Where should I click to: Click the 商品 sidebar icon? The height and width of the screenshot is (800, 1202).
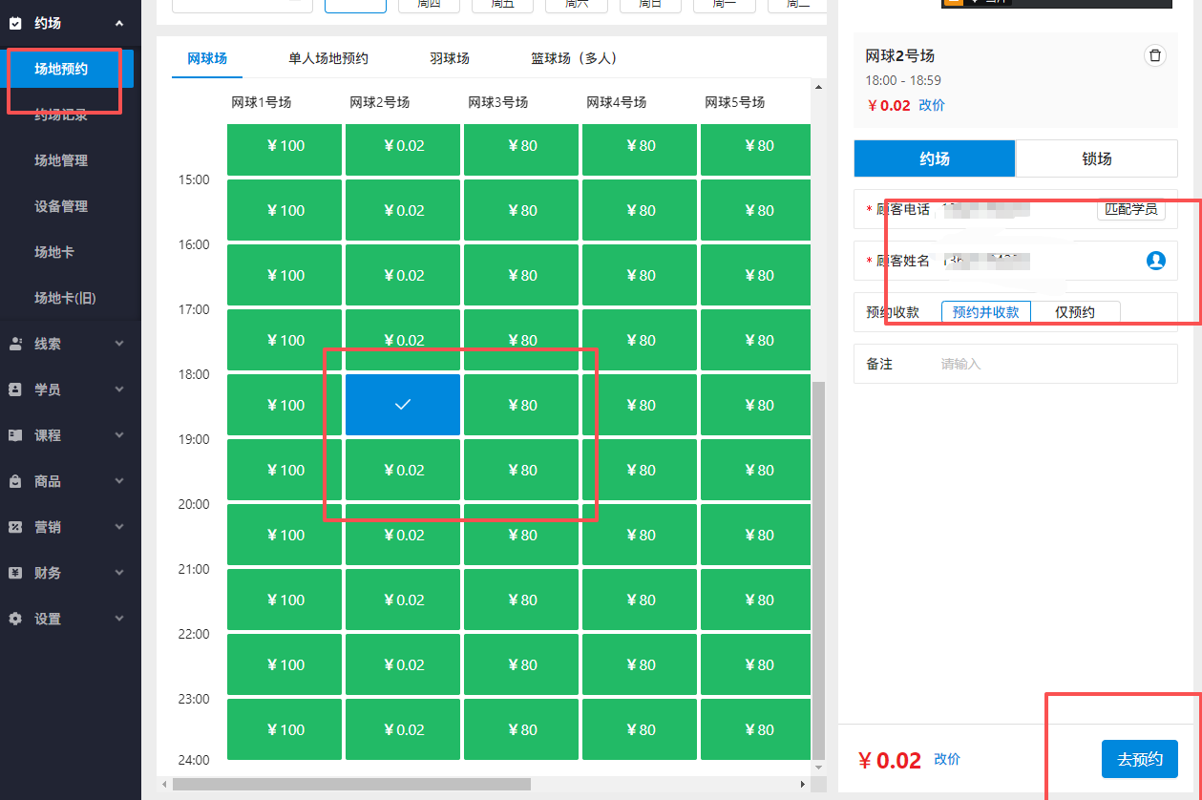[x=14, y=480]
